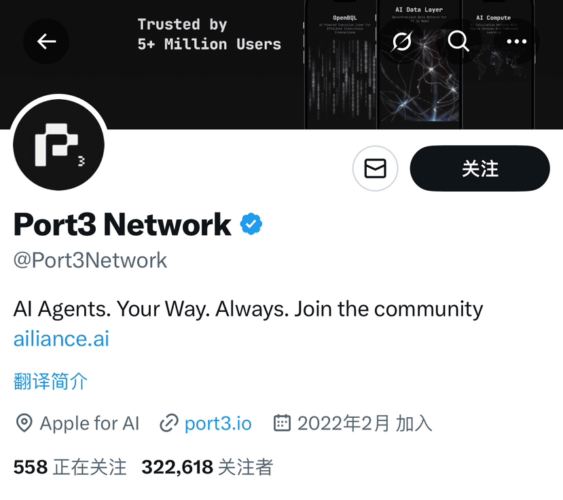Open the three-dot more options menu

tap(516, 41)
